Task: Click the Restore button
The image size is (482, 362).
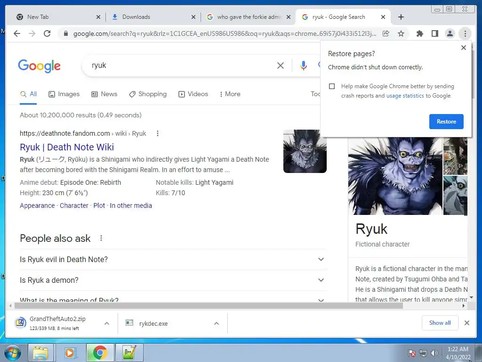Action: pyautogui.click(x=446, y=122)
